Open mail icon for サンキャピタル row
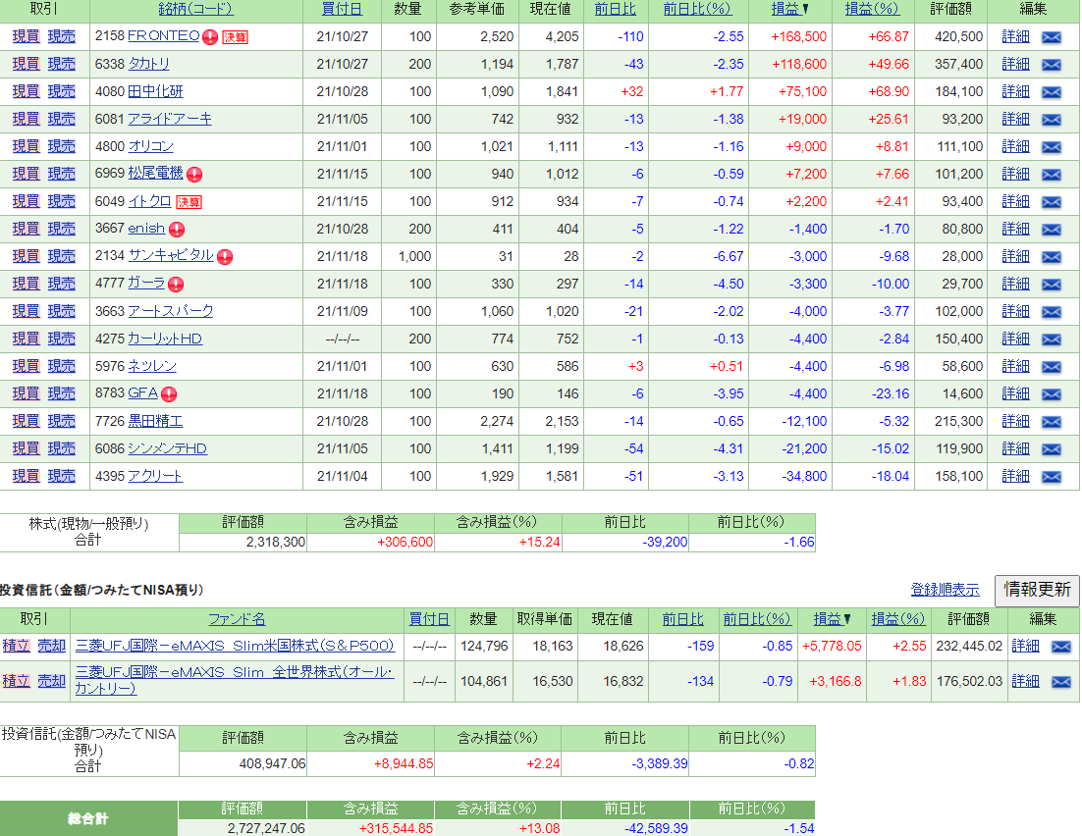The image size is (1082, 836). pyautogui.click(x=1051, y=257)
